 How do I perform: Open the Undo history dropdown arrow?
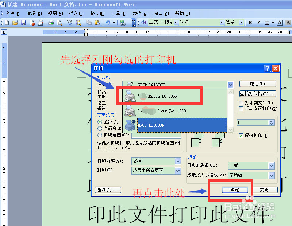[x=114, y=23]
